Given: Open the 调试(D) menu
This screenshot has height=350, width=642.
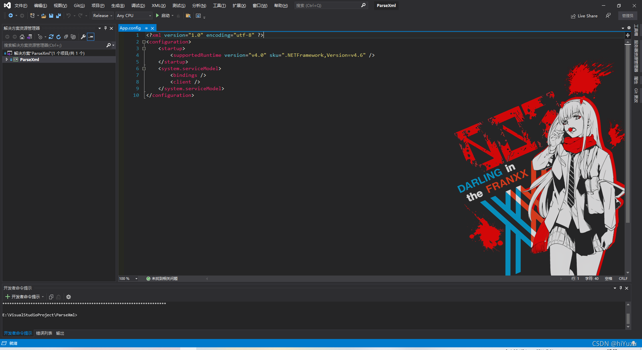Looking at the screenshot, I should [138, 6].
